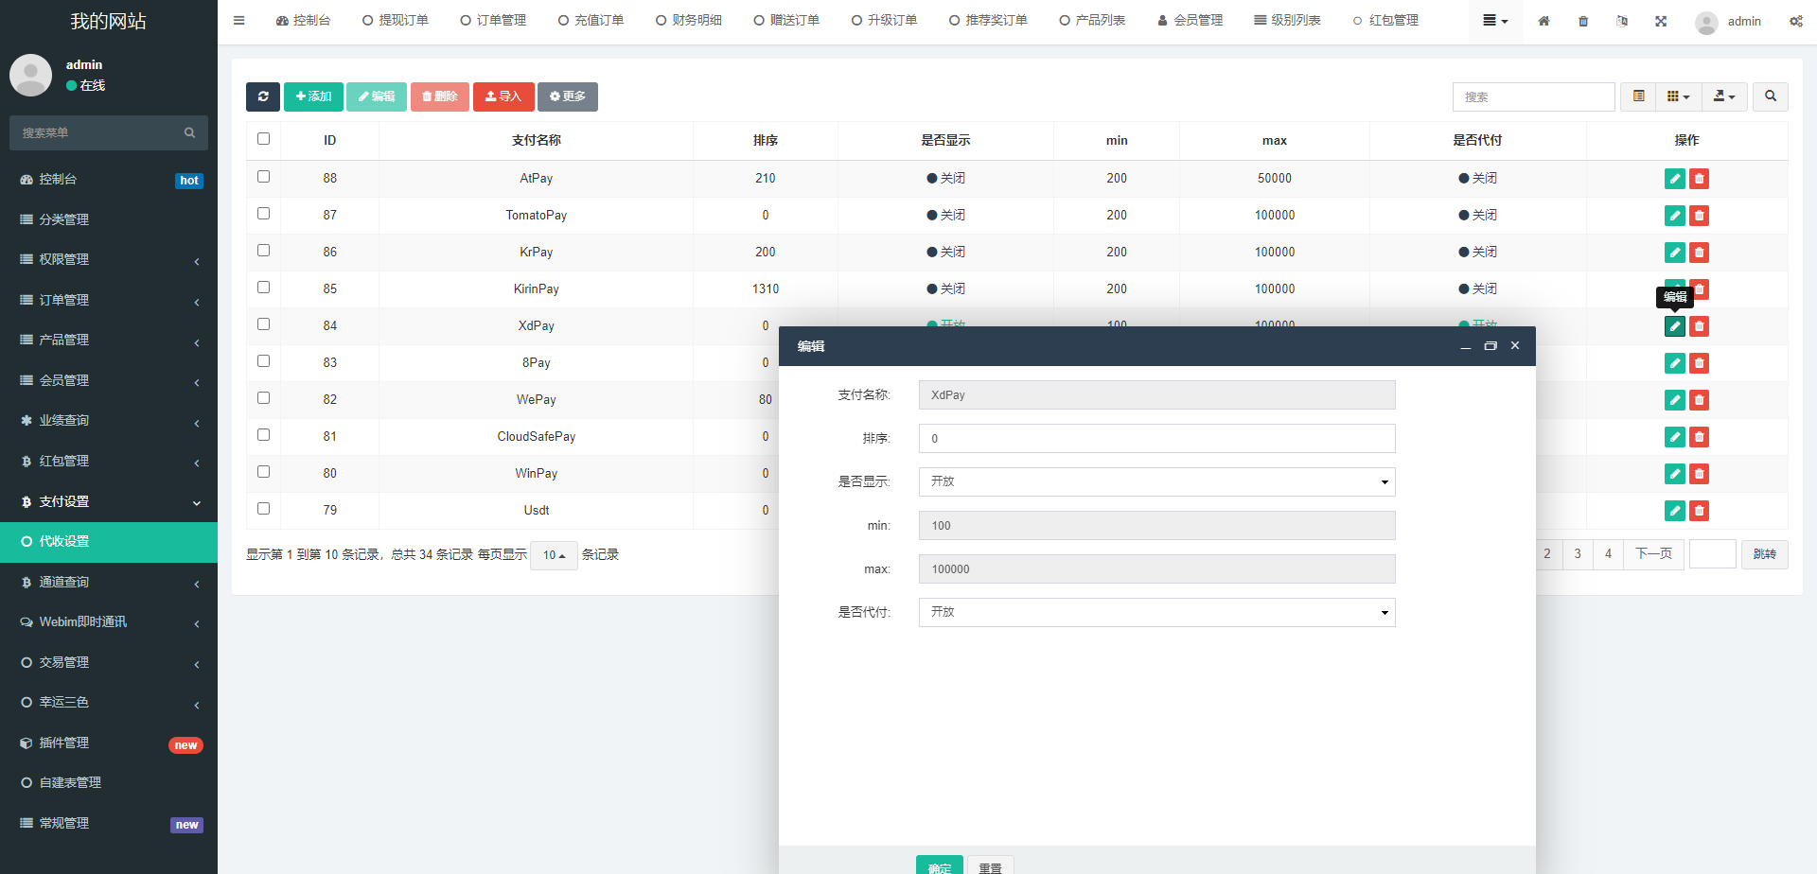This screenshot has width=1817, height=874.
Task: Open the page size dropdown showing 10
Action: point(554,555)
